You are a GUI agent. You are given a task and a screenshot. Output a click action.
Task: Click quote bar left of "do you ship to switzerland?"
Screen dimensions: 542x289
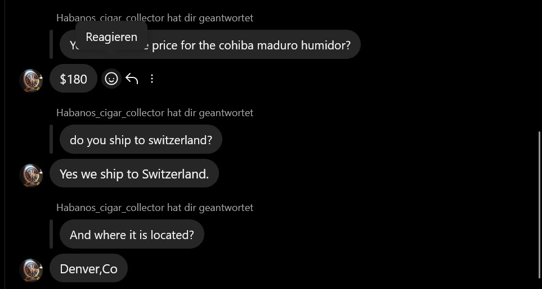(x=51, y=140)
